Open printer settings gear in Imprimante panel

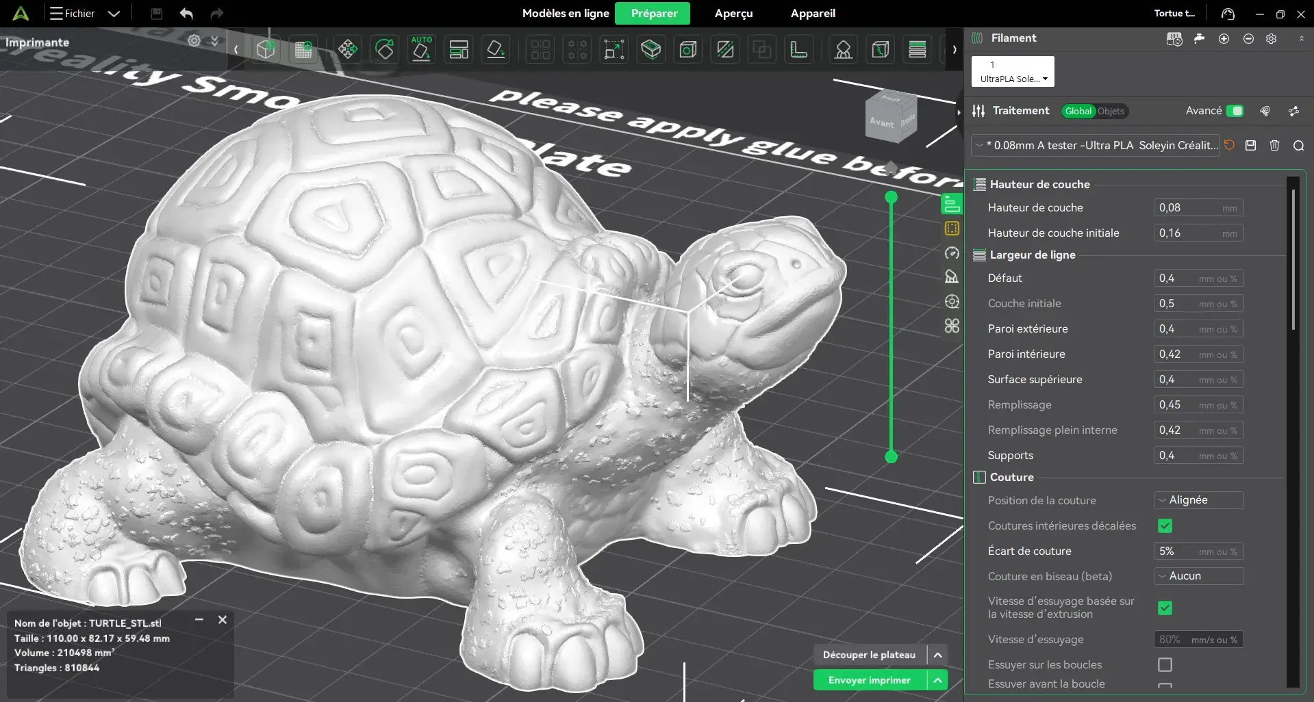tap(194, 40)
